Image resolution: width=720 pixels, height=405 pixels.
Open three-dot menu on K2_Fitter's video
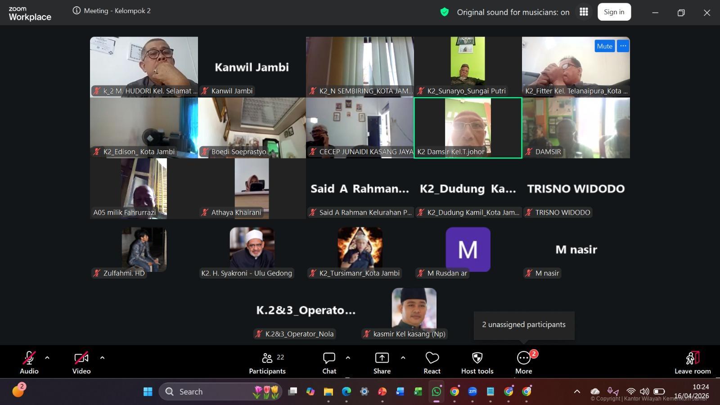[623, 46]
